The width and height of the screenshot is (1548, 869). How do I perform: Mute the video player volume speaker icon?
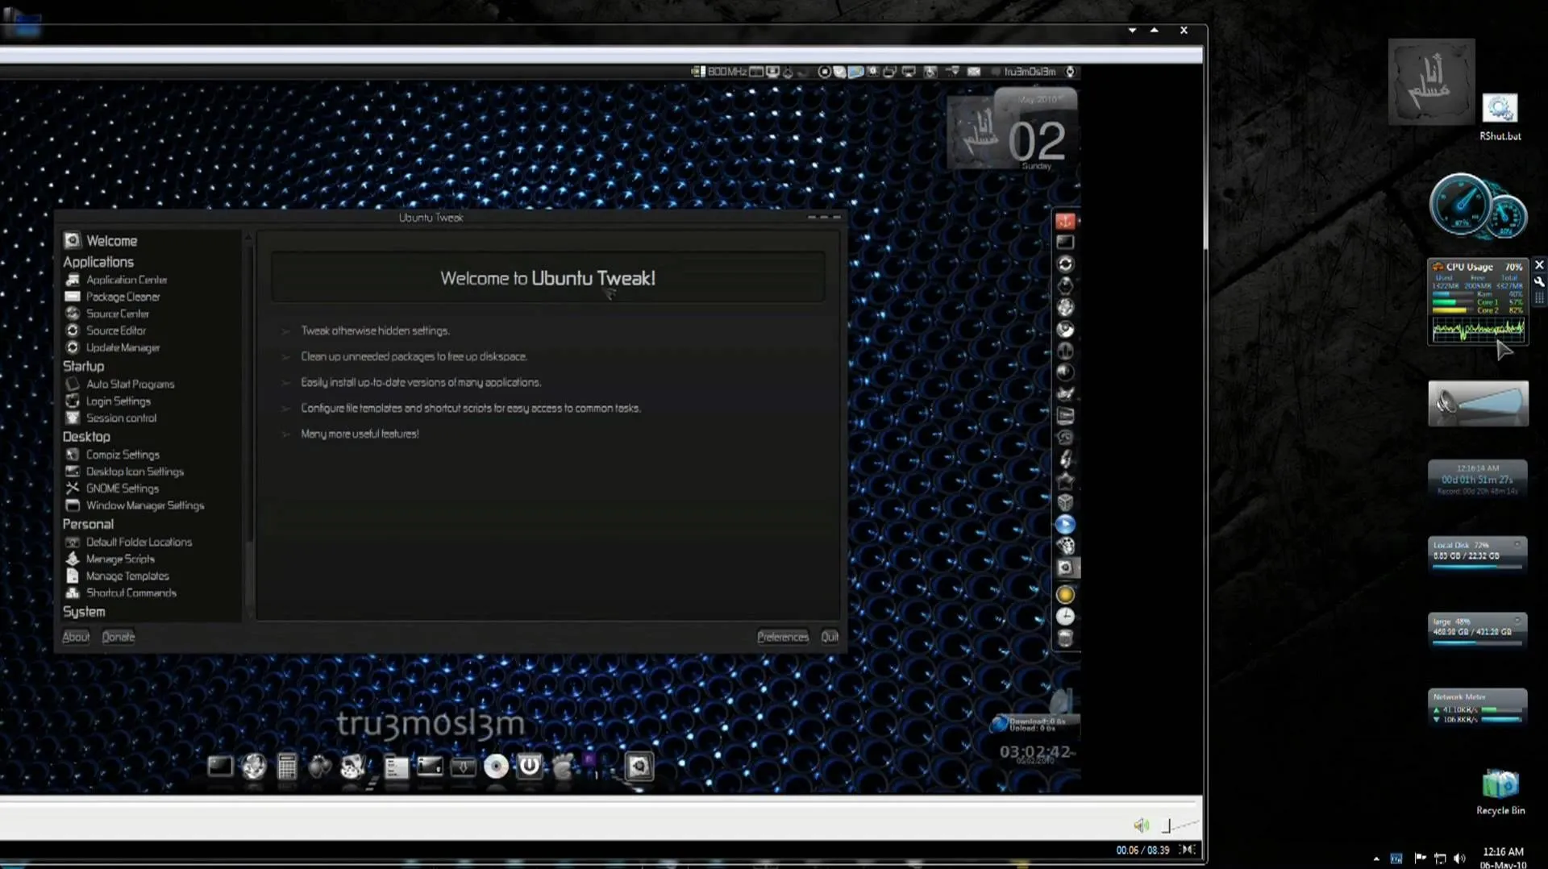pyautogui.click(x=1141, y=825)
